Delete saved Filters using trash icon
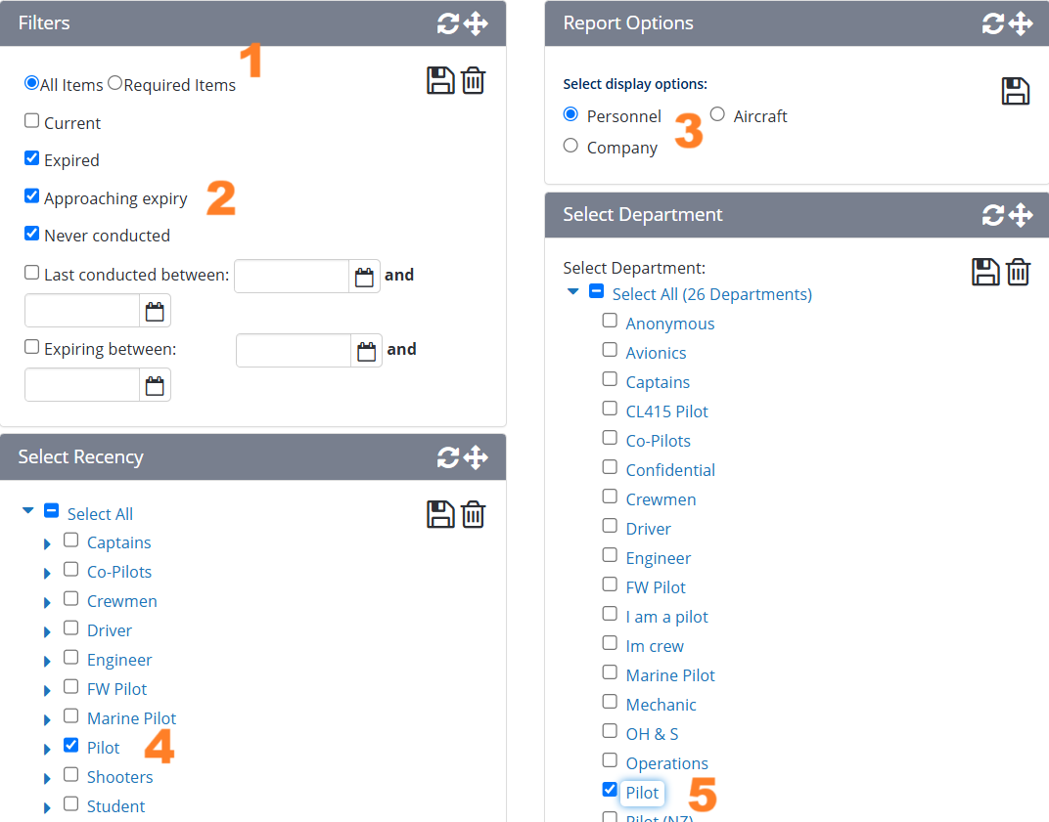 point(473,80)
